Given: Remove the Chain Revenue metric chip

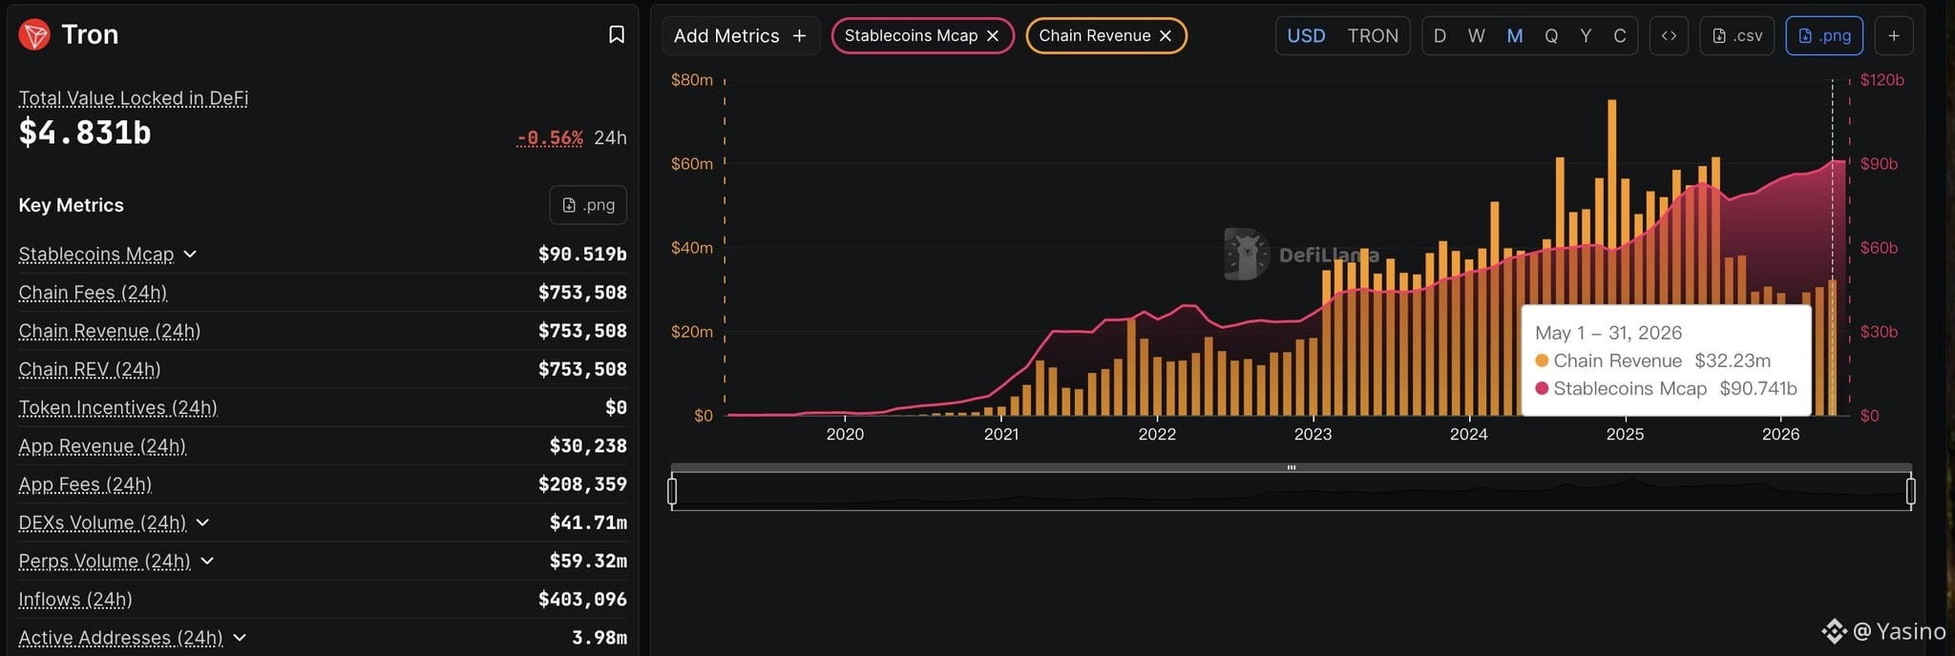Looking at the screenshot, I should coord(1166,35).
